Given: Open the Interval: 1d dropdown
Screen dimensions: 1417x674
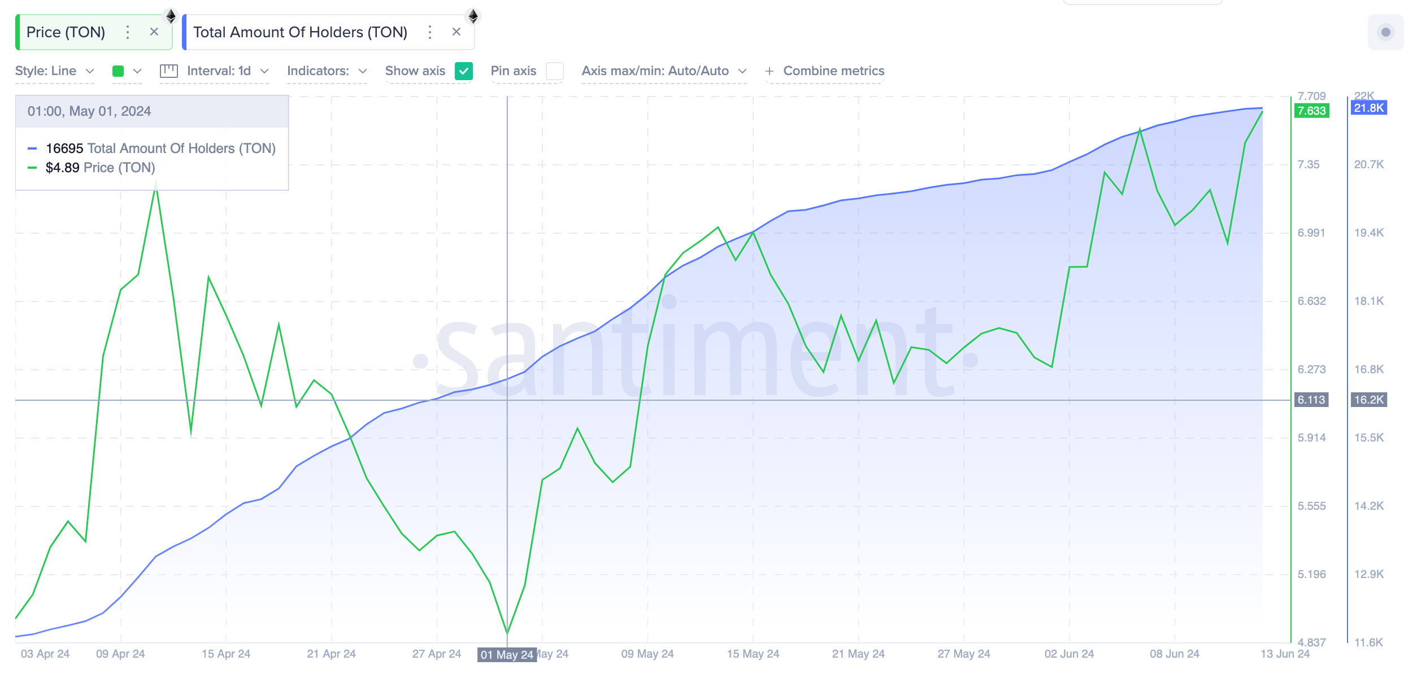Looking at the screenshot, I should (x=228, y=71).
